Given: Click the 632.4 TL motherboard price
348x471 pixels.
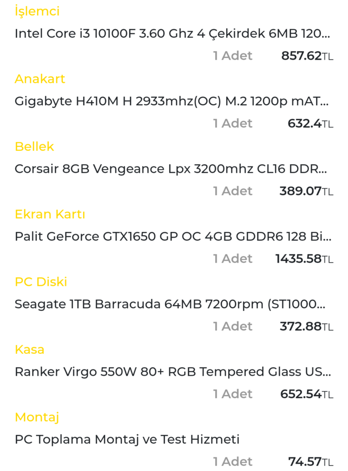Looking at the screenshot, I should 310,124.
